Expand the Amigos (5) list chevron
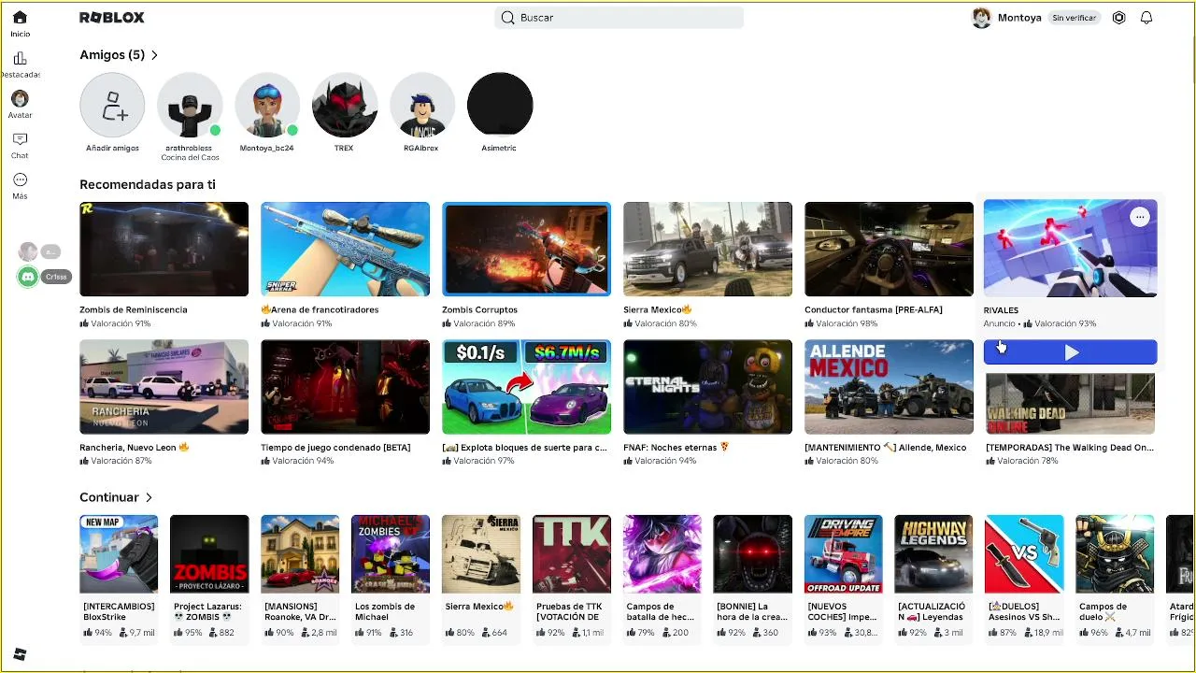The height and width of the screenshot is (673, 1196). 154,55
